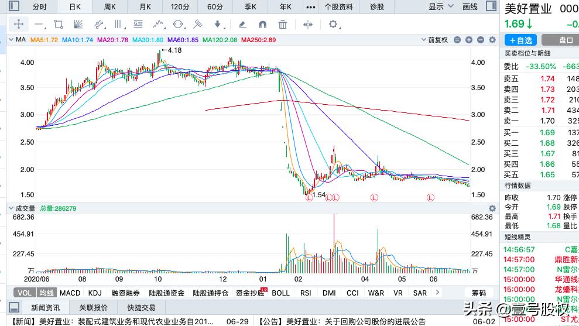Image resolution: width=579 pixels, height=326 pixels.
Task: Select the eraser tool
Action: coord(242,25)
